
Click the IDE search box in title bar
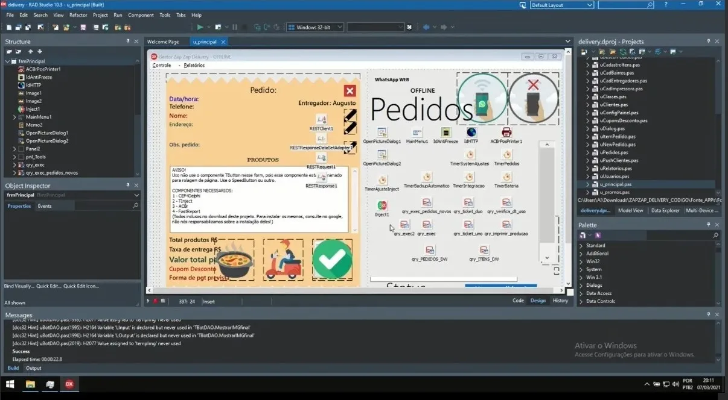coord(626,5)
